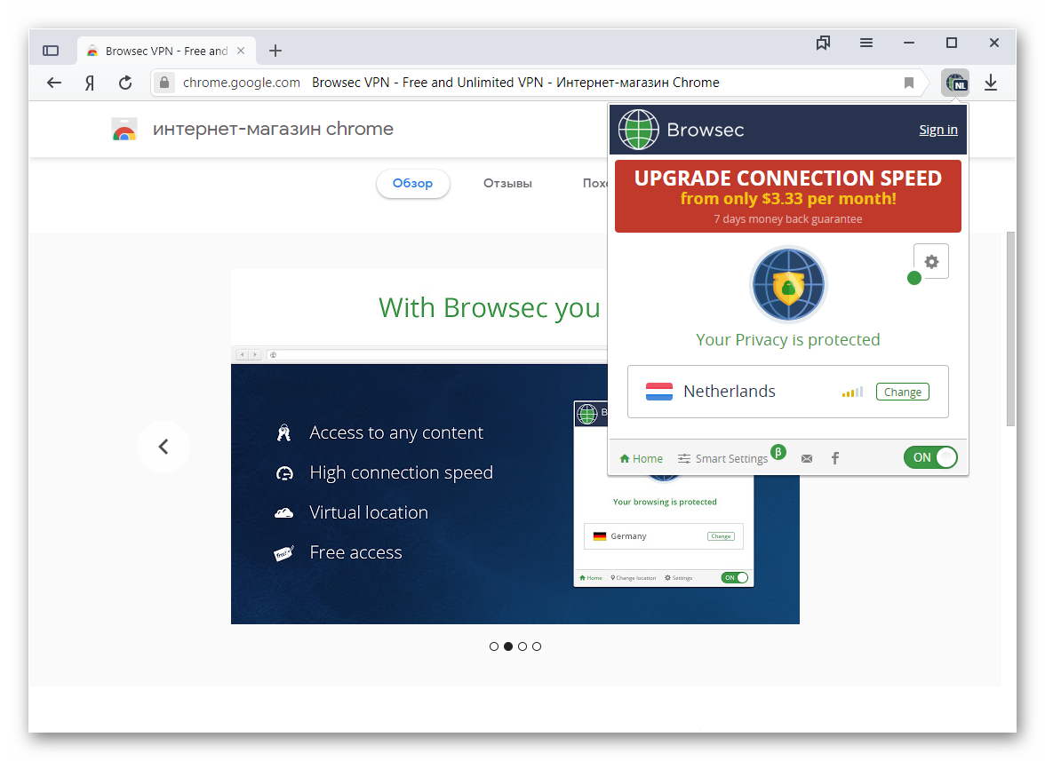Viewport: 1045px width, 761px height.
Task: Click the 'Your Privacy is protected' text
Action: click(x=787, y=339)
